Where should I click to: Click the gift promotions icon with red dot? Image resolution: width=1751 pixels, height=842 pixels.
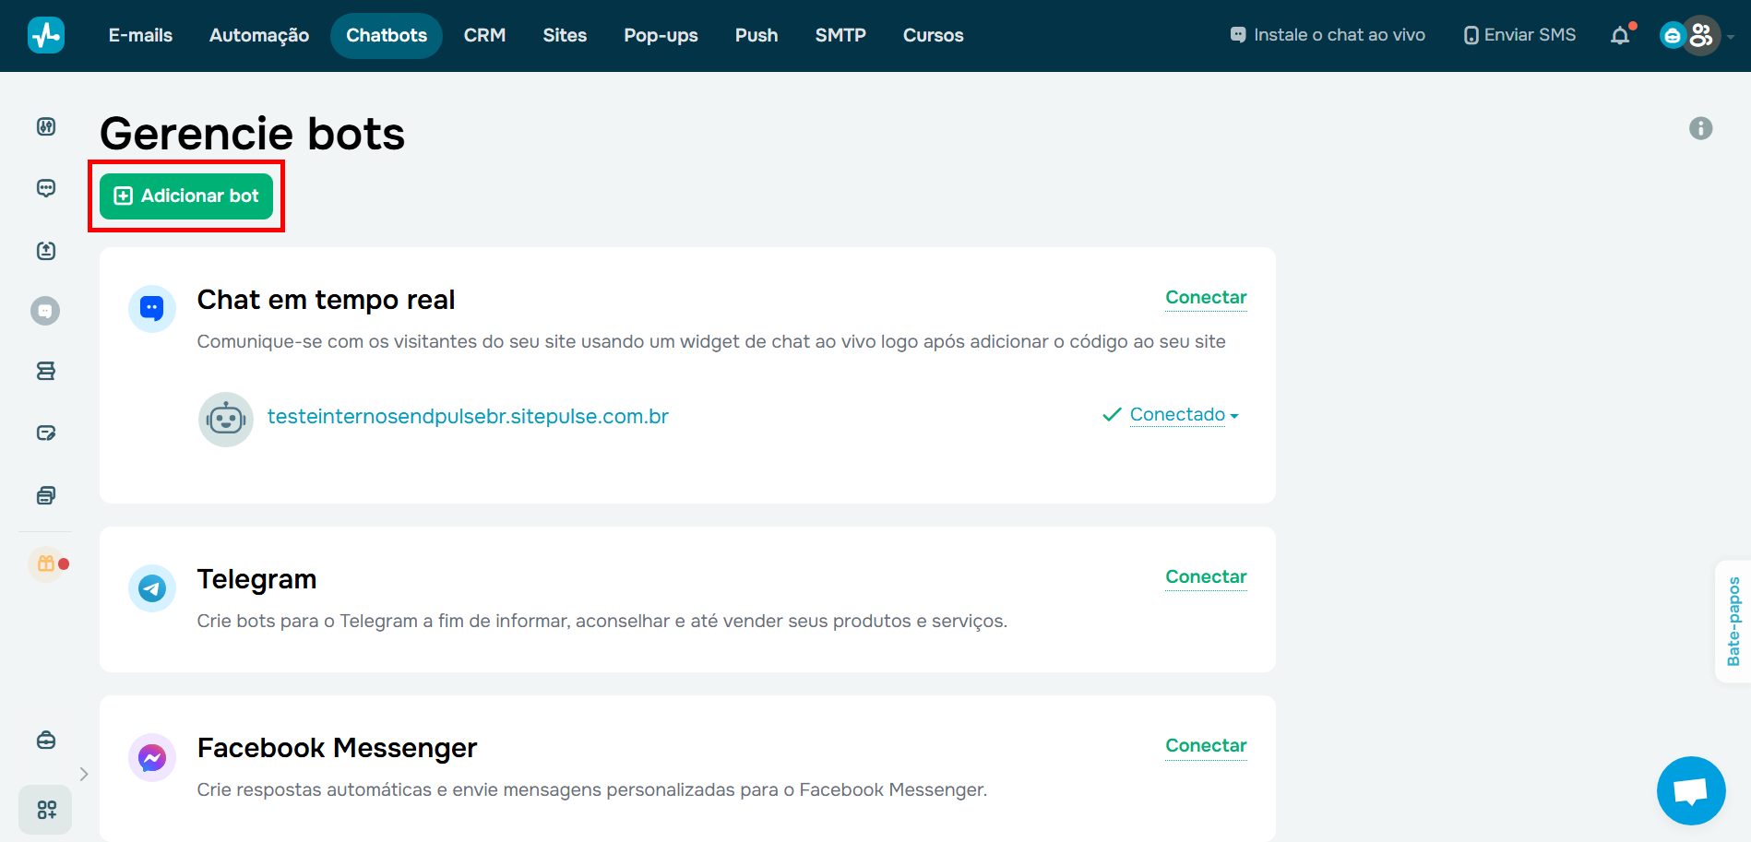coord(45,563)
